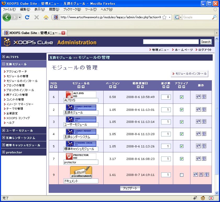The image size is (220, 202).
Task: Open the ツール(T) menu
Action: 91,9
